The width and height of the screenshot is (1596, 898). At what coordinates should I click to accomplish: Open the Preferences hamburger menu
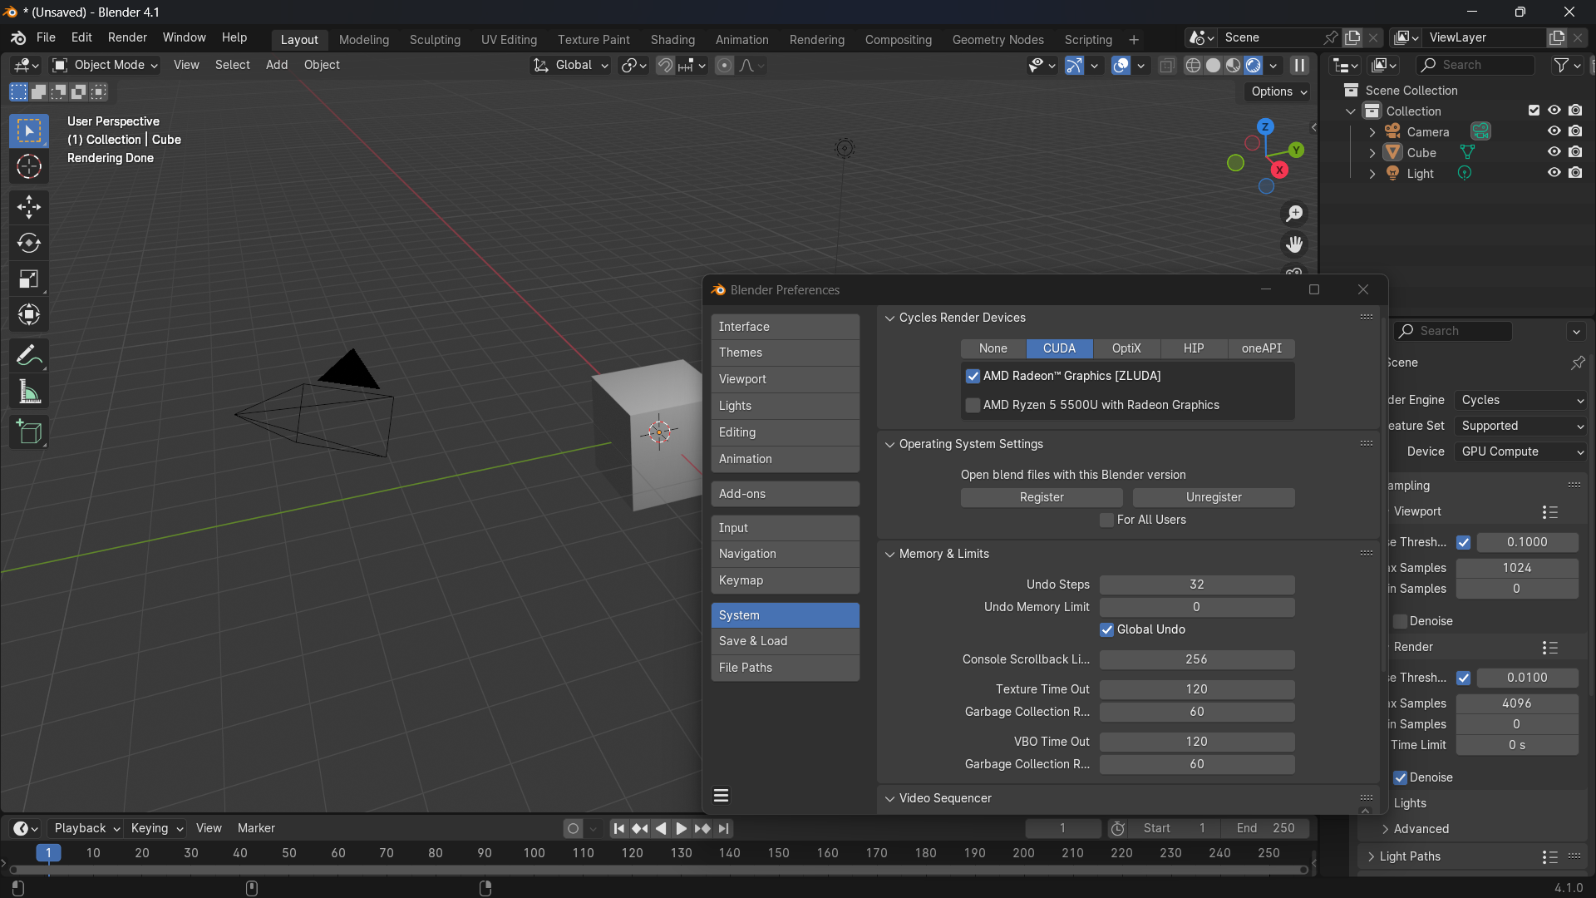point(722,796)
